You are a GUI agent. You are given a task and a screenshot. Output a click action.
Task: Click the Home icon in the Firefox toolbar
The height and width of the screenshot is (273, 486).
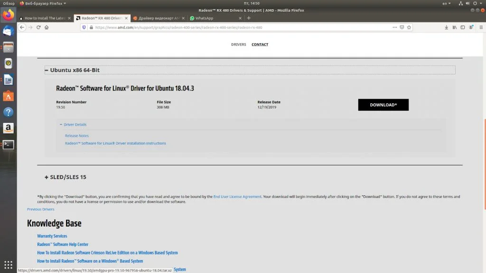(47, 27)
